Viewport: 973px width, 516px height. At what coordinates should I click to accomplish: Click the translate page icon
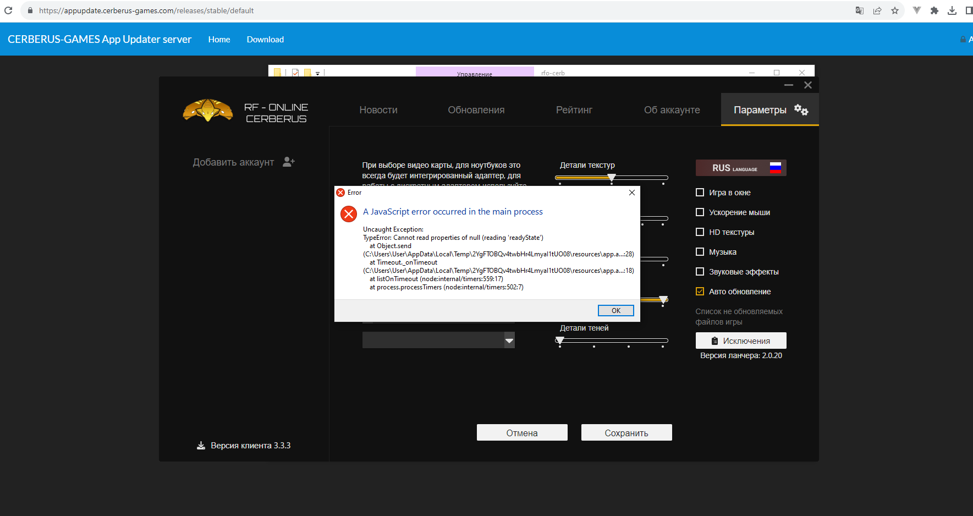click(x=860, y=10)
